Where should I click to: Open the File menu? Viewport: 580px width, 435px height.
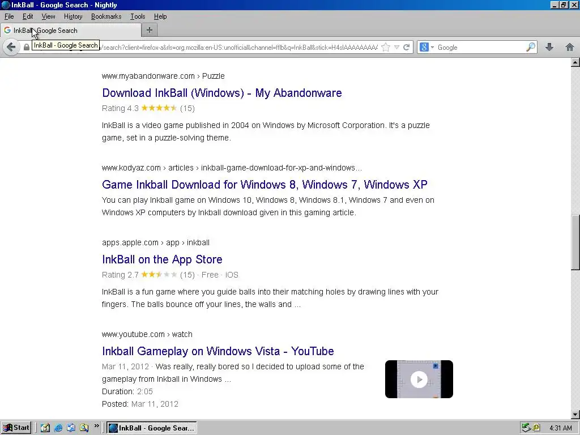pos(9,16)
